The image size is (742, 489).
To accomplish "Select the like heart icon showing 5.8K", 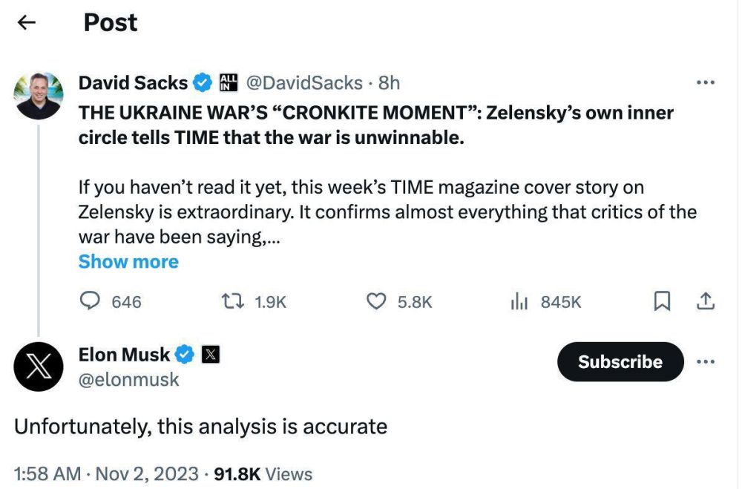I will pyautogui.click(x=377, y=301).
